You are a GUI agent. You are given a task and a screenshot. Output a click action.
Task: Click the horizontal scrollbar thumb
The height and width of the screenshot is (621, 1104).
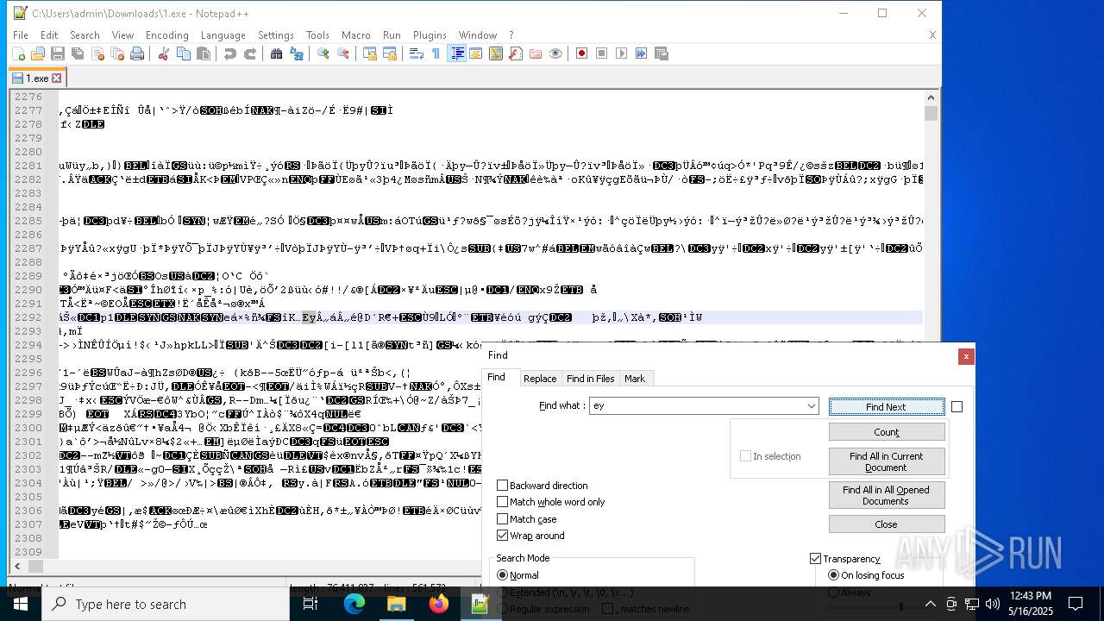point(35,566)
